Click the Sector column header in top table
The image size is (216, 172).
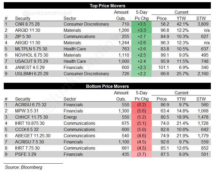[70, 18]
